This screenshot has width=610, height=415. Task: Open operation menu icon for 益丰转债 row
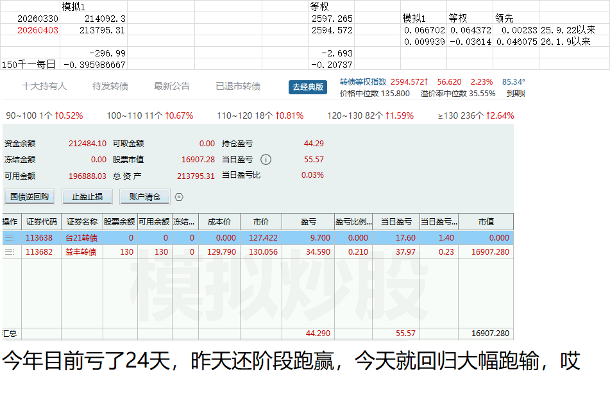click(x=10, y=252)
